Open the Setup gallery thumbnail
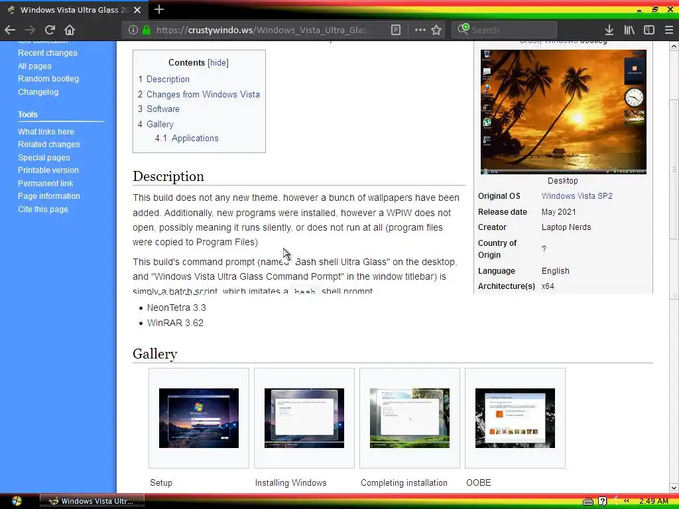 [x=199, y=418]
